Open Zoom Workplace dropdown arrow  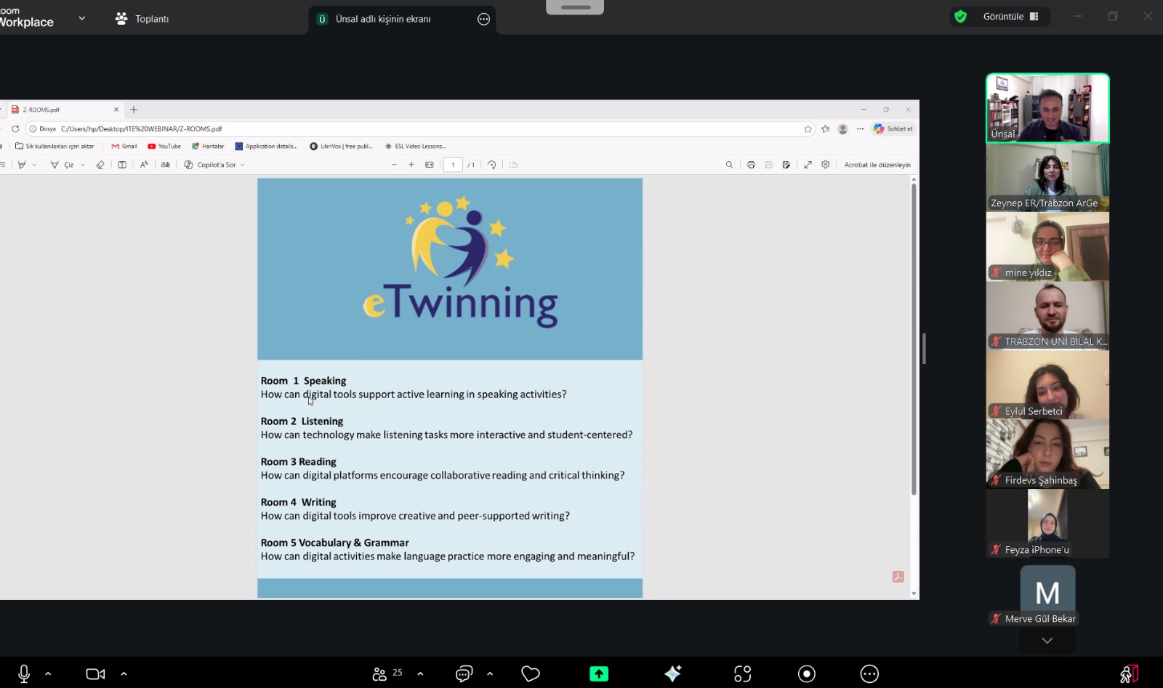click(81, 18)
